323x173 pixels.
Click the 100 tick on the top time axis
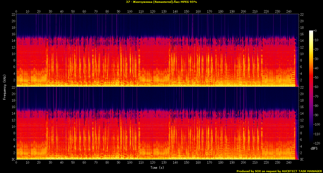(130, 12)
